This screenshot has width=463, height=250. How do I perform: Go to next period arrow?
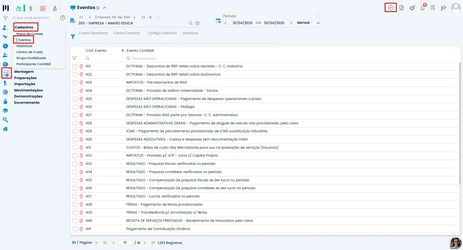291,23
